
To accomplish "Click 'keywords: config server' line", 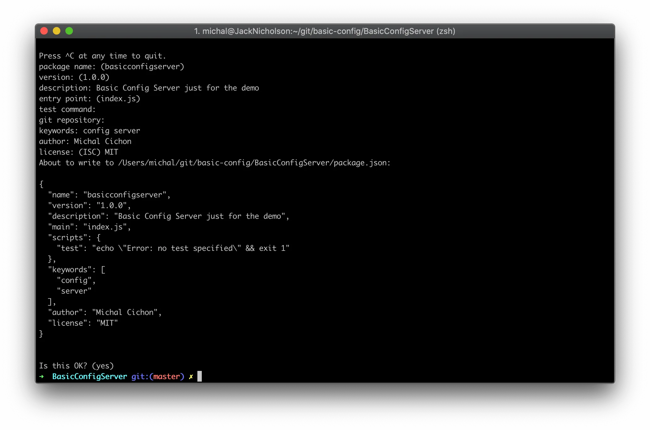I will (90, 131).
